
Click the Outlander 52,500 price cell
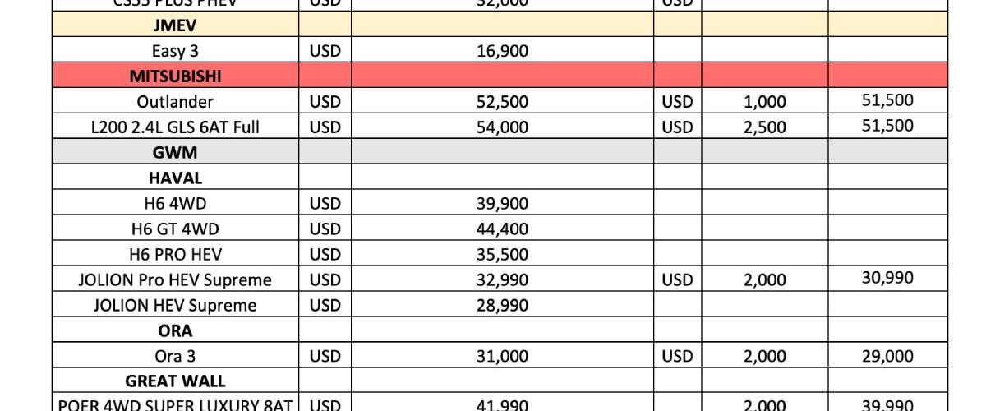coord(503,102)
